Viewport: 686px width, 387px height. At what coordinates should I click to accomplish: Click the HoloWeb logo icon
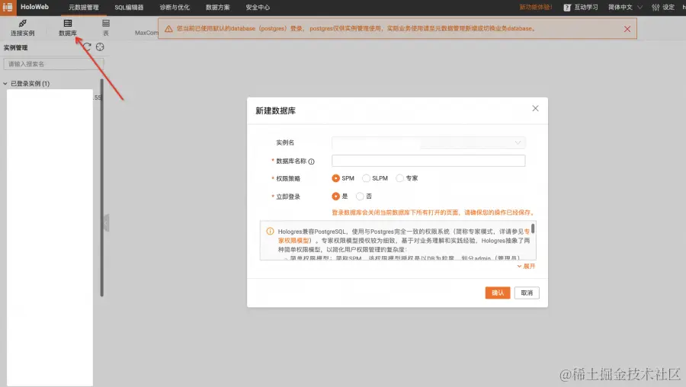[x=8, y=7]
